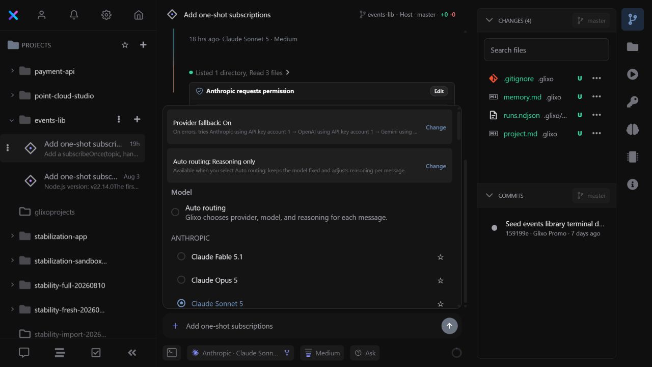
Task: Expand the stabilization-app project
Action: (x=12, y=236)
